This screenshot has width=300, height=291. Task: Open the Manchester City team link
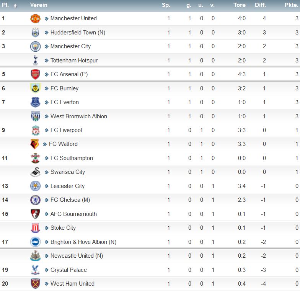coord(70,46)
